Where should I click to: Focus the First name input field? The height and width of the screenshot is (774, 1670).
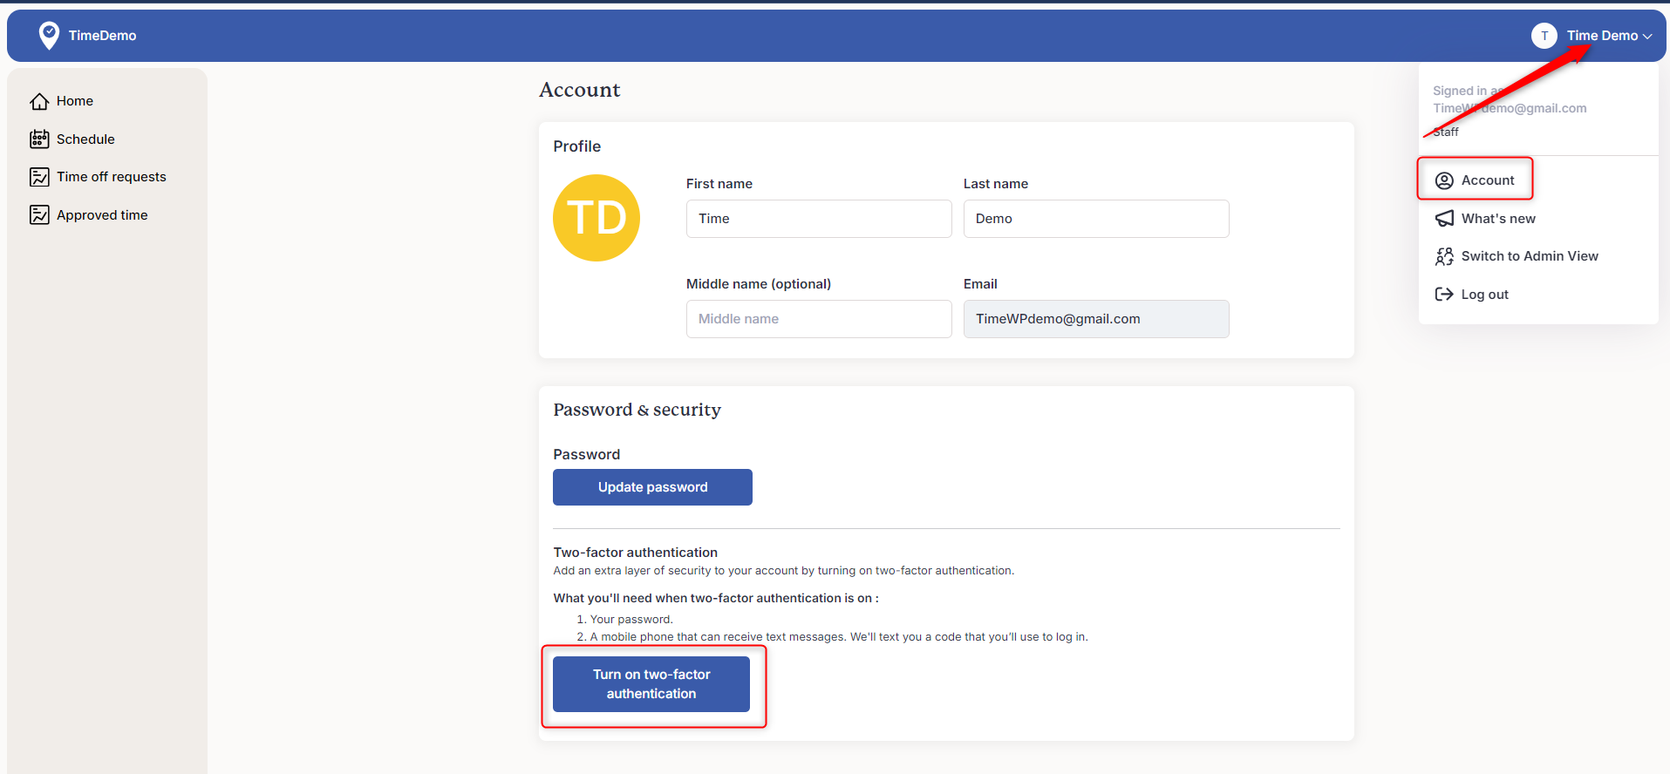point(818,219)
